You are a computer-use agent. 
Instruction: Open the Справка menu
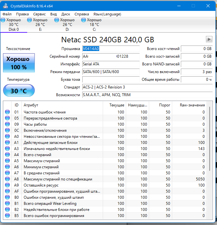(x=82, y=14)
